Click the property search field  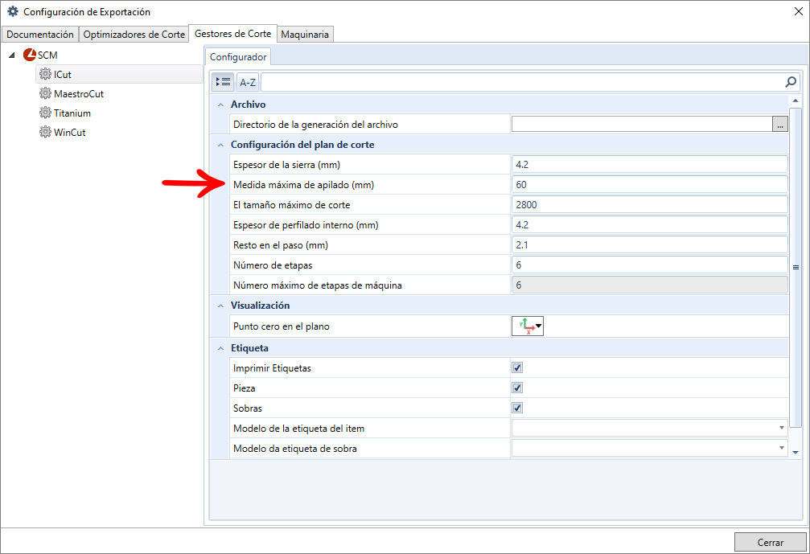click(x=523, y=82)
